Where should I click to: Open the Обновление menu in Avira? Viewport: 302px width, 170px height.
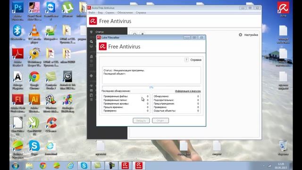click(125, 13)
